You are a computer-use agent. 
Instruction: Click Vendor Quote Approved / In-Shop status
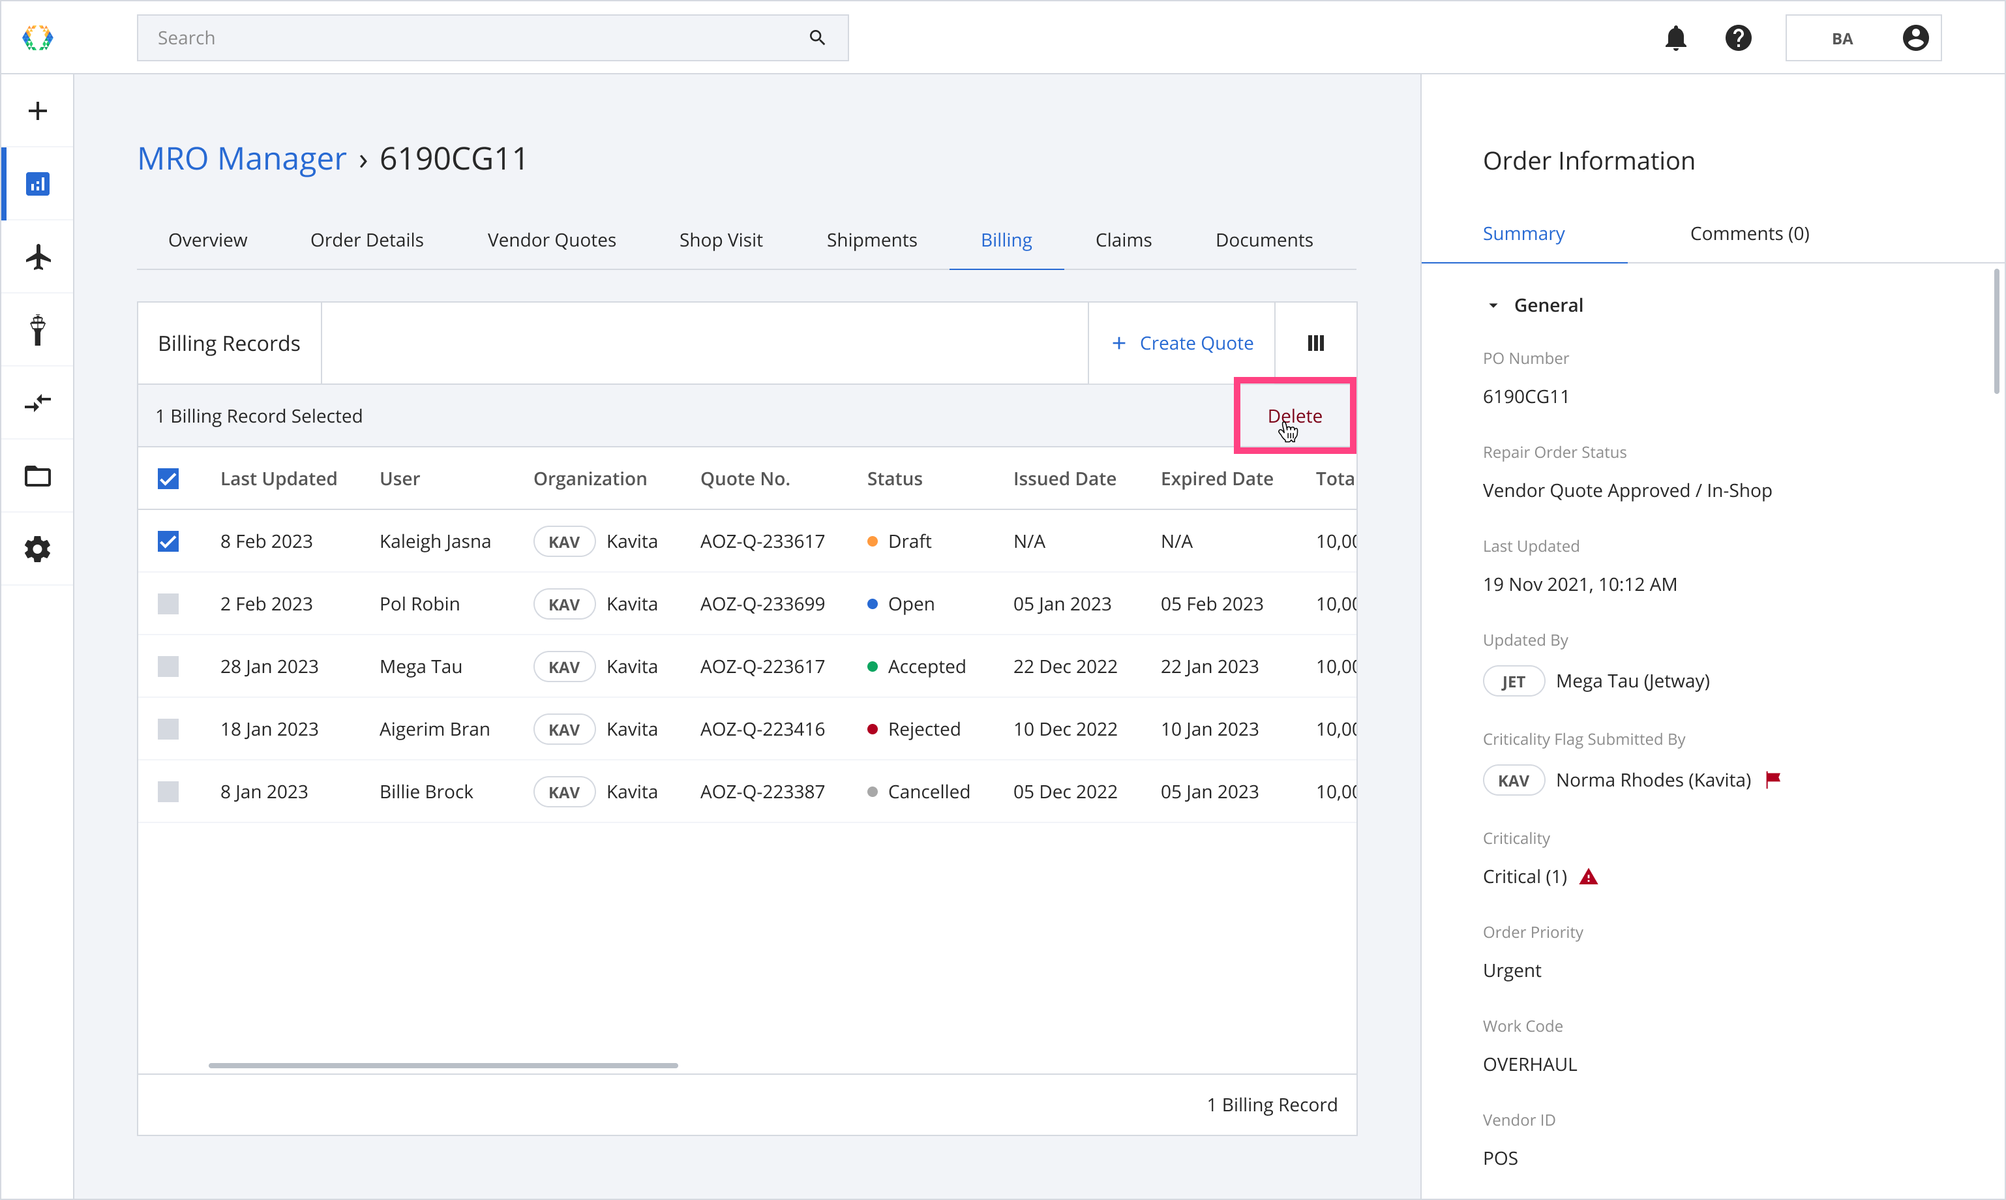(x=1627, y=491)
